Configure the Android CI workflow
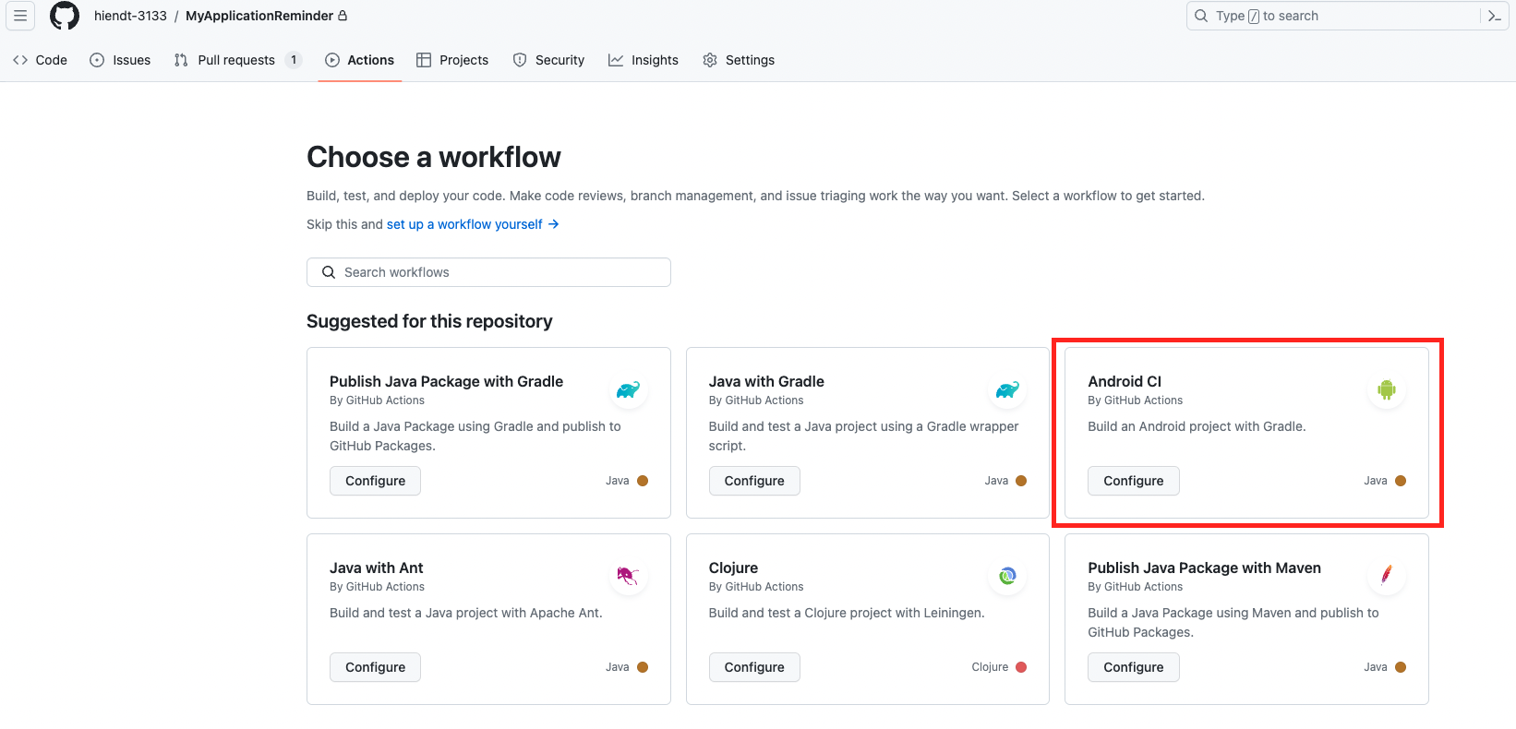Viewport: 1516px width, 729px height. [x=1133, y=481]
